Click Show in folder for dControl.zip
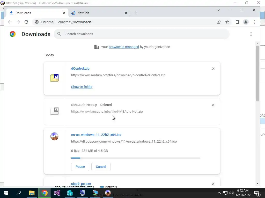The image size is (265, 198). pyautogui.click(x=82, y=87)
